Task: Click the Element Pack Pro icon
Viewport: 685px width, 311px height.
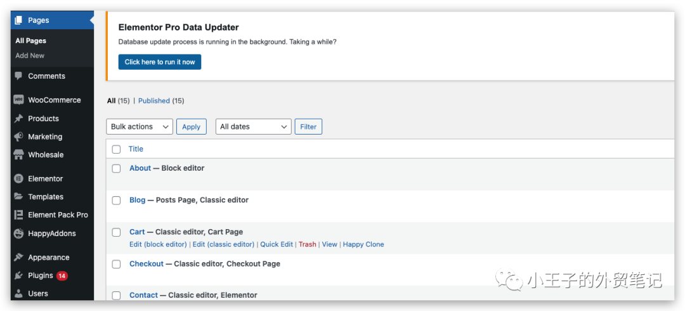Action: (18, 215)
